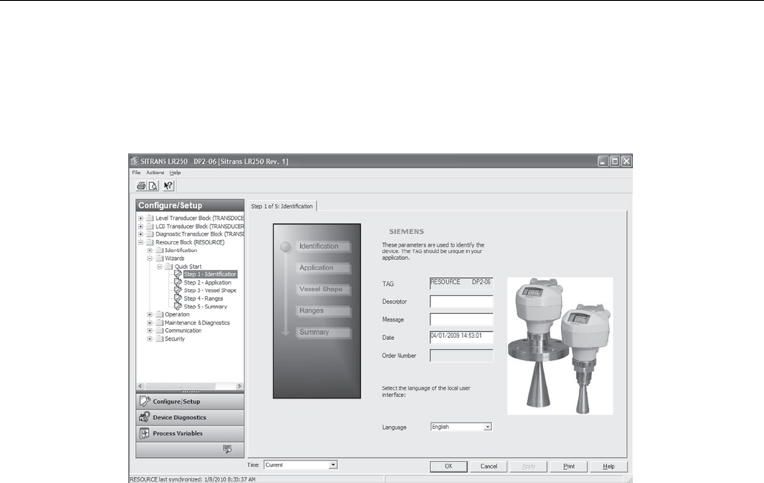Click the Identification step in the wizard graphic
764x483 pixels.
(322, 247)
